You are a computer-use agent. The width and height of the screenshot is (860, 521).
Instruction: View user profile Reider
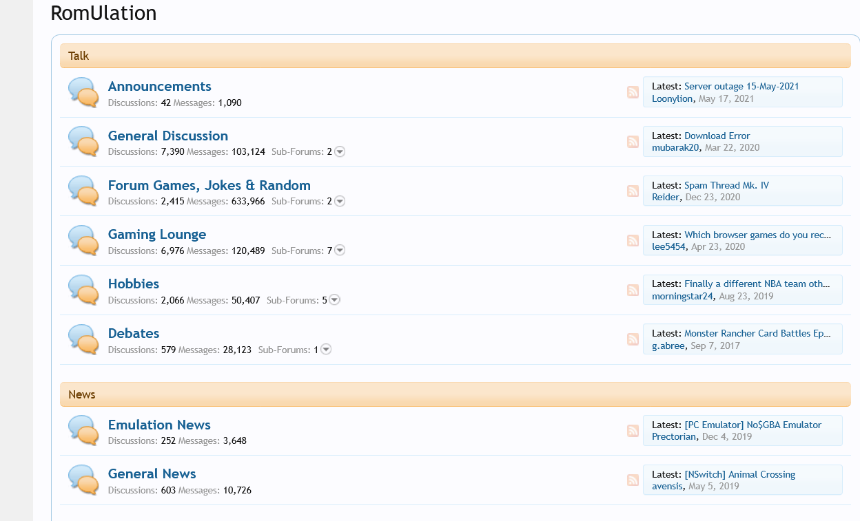click(666, 197)
